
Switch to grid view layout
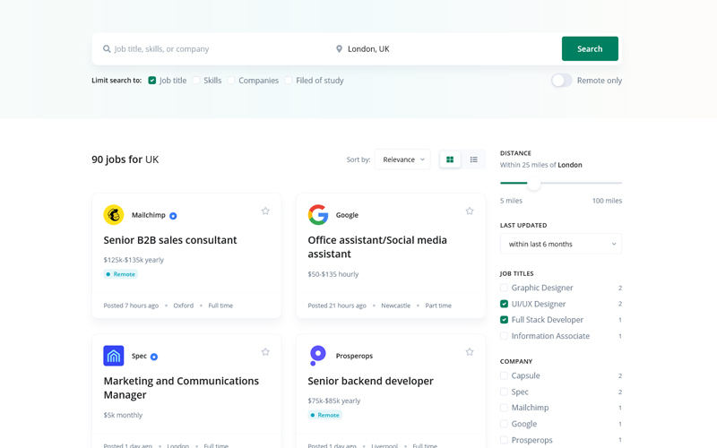coord(450,159)
